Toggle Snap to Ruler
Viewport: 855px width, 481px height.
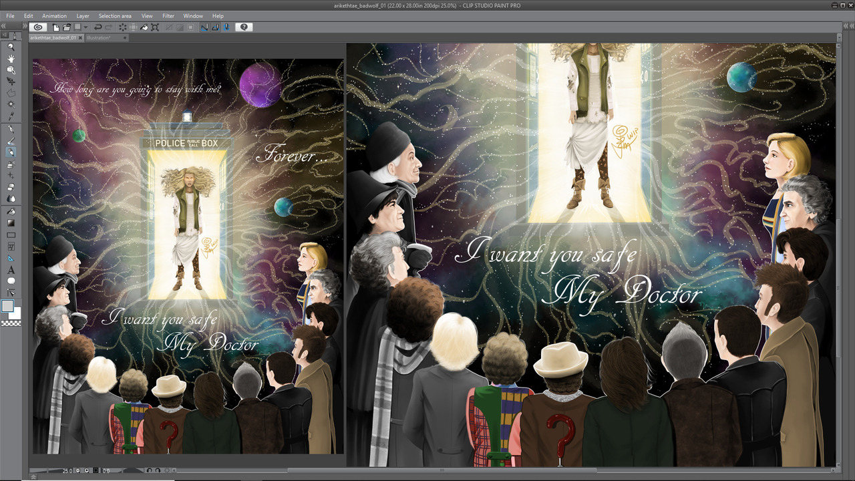click(204, 27)
